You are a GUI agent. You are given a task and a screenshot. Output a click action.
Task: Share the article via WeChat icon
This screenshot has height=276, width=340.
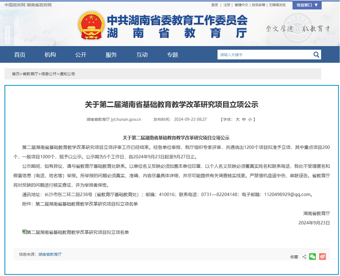312,257
